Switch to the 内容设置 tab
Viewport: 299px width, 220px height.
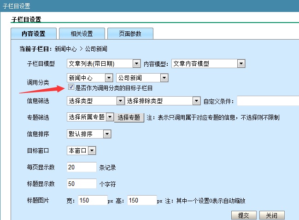[34, 34]
